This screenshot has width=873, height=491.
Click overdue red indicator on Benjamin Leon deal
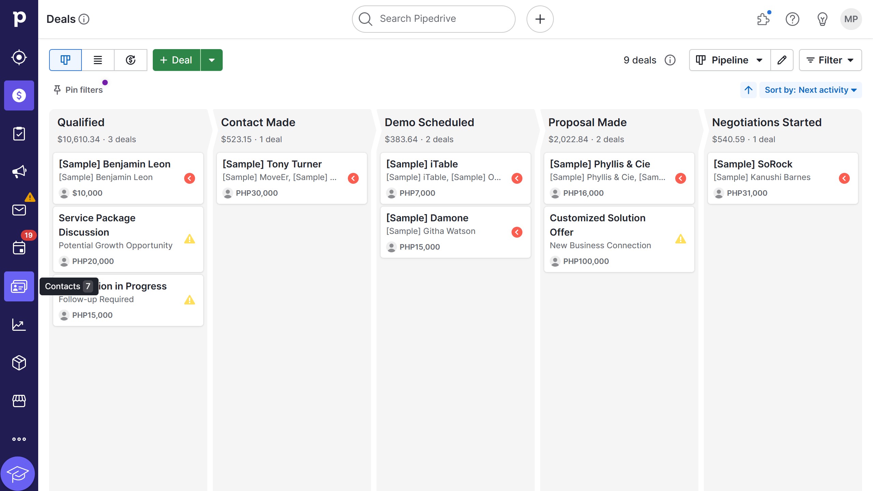click(190, 178)
